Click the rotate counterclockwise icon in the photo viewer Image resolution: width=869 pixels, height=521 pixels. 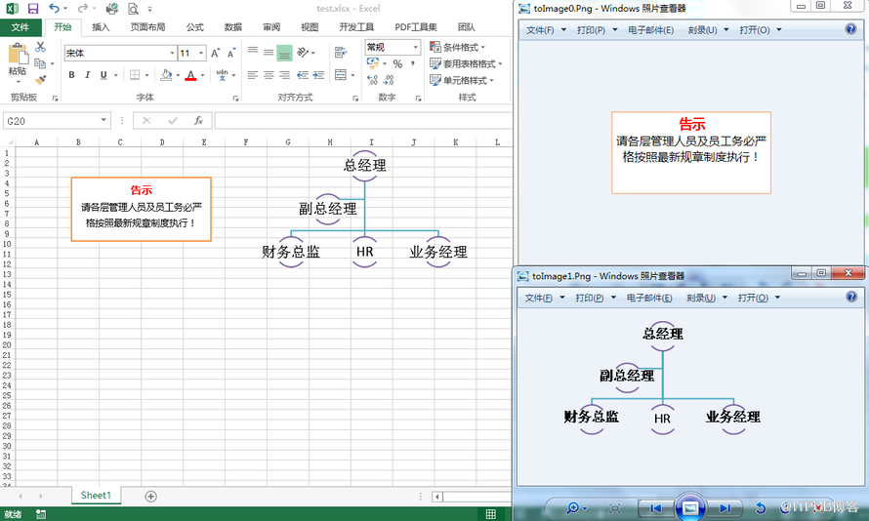761,508
